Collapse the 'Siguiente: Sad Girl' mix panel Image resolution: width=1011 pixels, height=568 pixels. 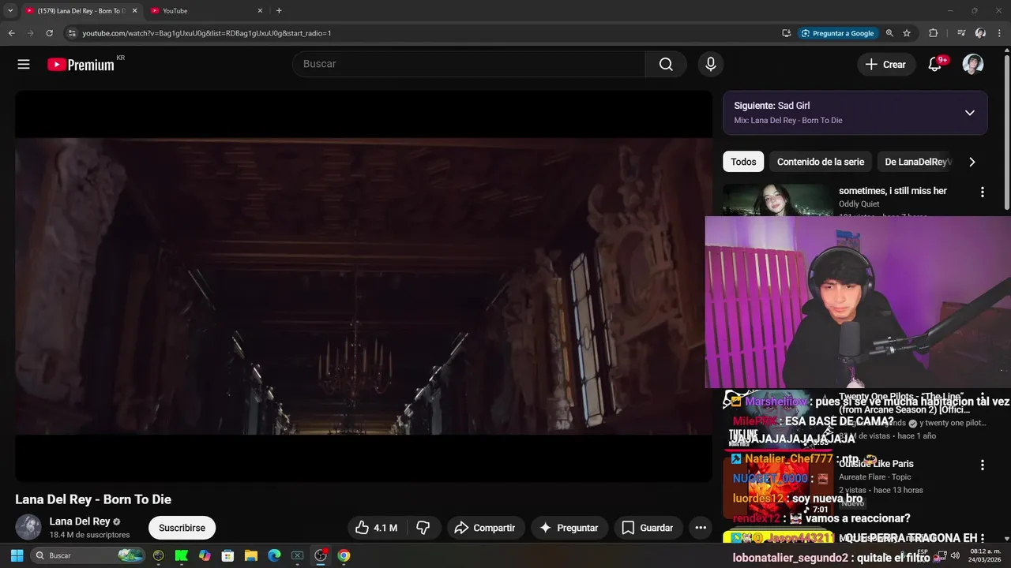(x=970, y=113)
